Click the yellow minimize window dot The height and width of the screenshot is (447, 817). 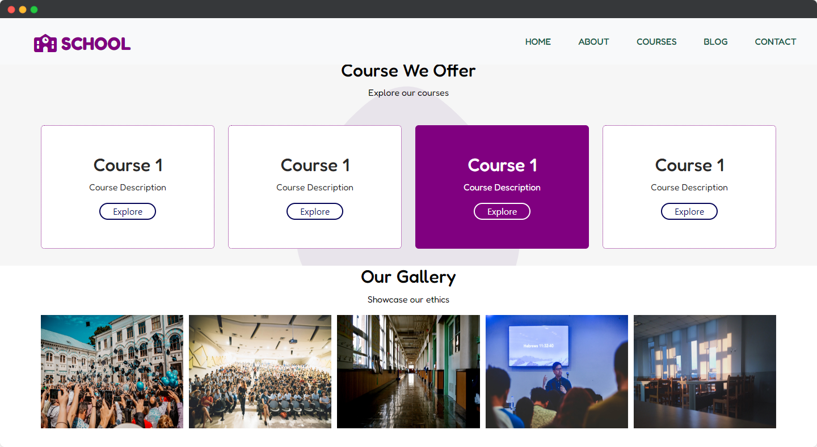[x=23, y=10]
